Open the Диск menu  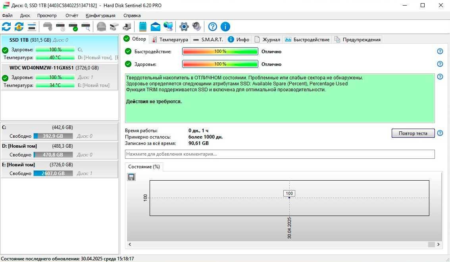click(25, 15)
